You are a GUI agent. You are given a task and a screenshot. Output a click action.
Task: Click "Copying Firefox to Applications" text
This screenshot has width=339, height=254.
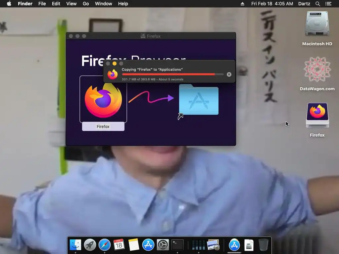pyautogui.click(x=152, y=69)
